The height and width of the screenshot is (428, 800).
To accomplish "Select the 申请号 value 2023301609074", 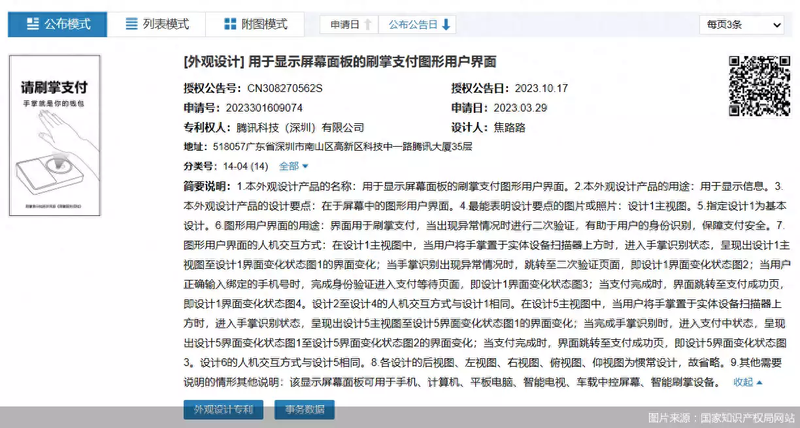I will click(x=264, y=108).
